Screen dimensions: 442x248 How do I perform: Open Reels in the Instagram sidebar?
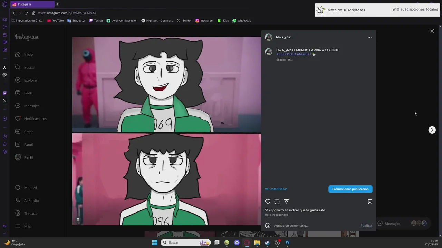(x=24, y=93)
